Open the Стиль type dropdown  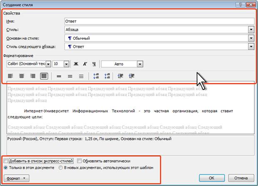251,30
